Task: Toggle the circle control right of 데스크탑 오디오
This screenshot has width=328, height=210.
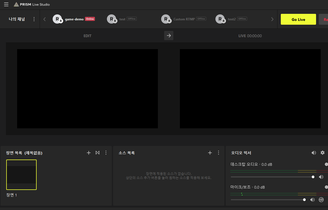Action: point(326,164)
